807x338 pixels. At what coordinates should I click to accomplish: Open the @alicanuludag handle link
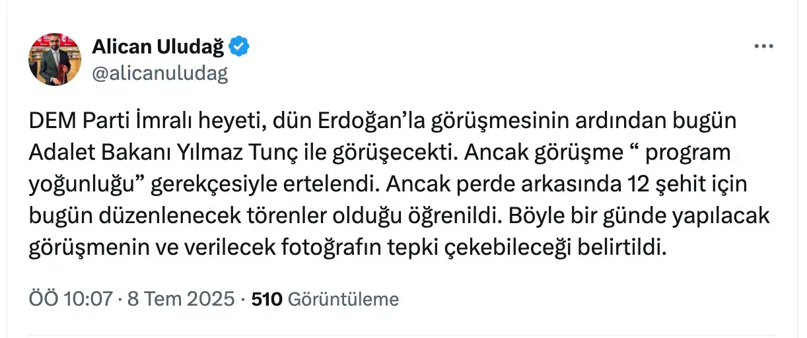[x=160, y=73]
